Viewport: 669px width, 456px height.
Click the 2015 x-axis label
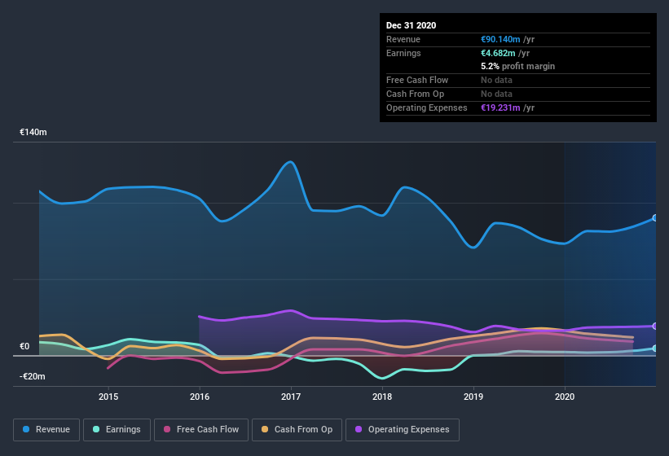pos(108,397)
